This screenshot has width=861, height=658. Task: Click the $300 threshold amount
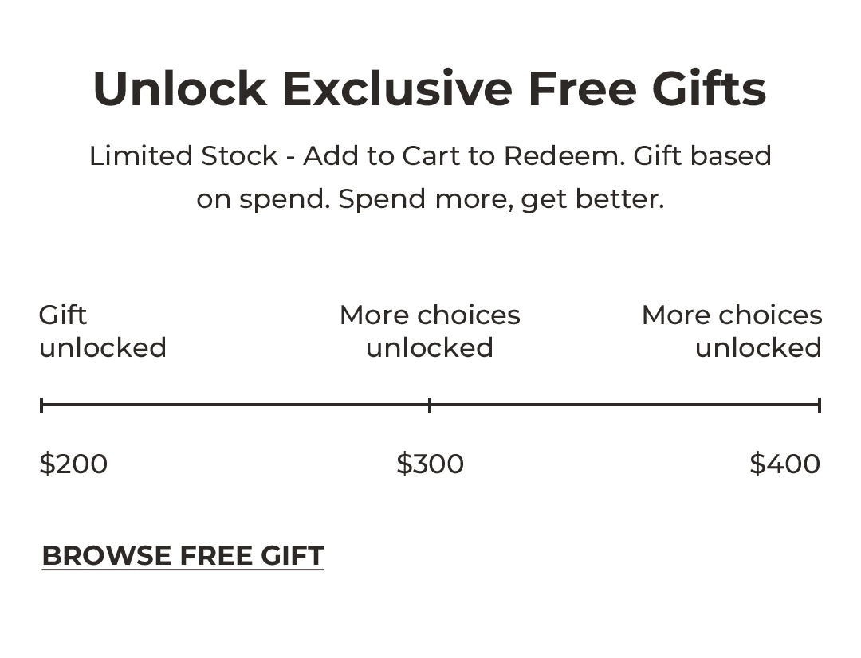430,464
